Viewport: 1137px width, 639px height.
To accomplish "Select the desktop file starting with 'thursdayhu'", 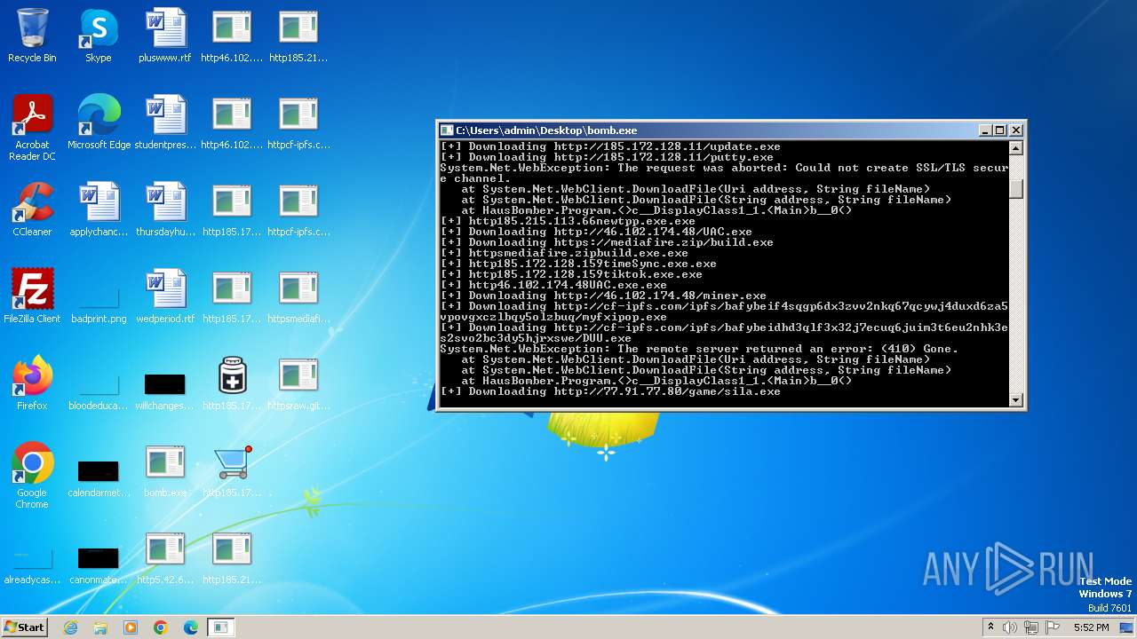I will 165,210.
